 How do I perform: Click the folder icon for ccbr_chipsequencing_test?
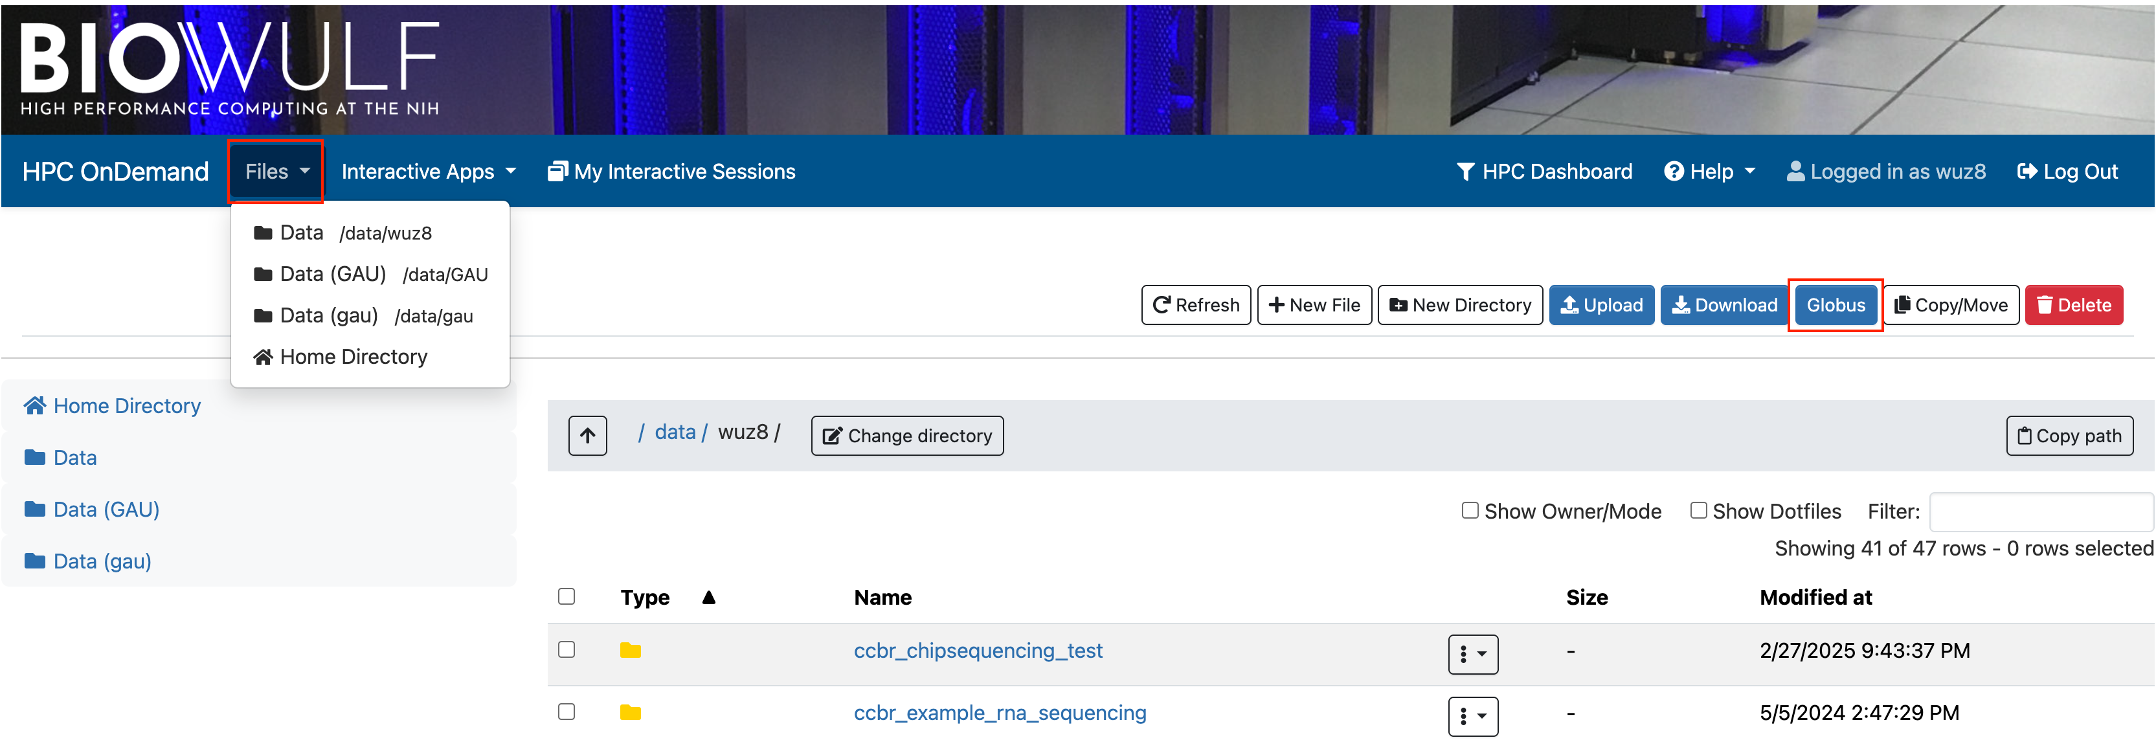[630, 650]
